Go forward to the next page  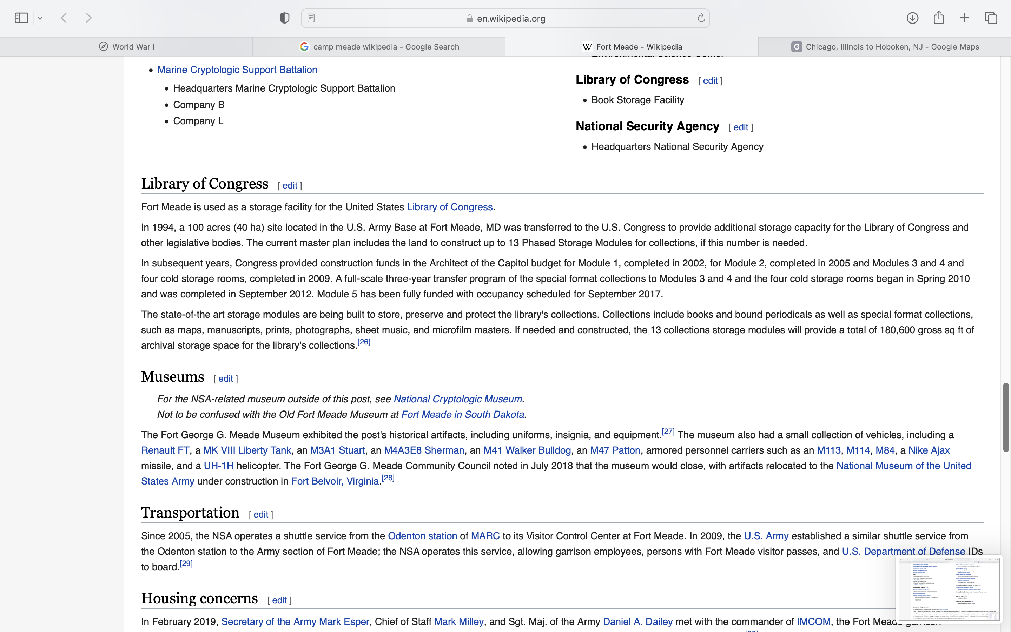(x=88, y=18)
